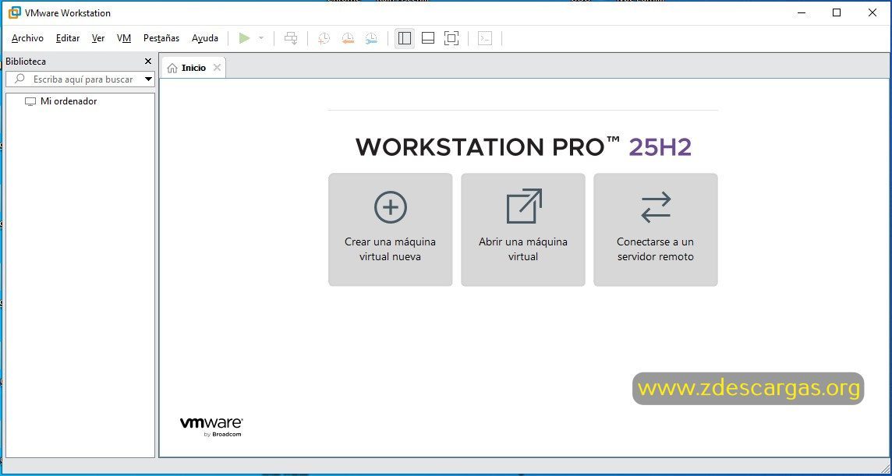The image size is (892, 476).
Task: Click the home icon on Inicio tab
Action: pos(172,69)
